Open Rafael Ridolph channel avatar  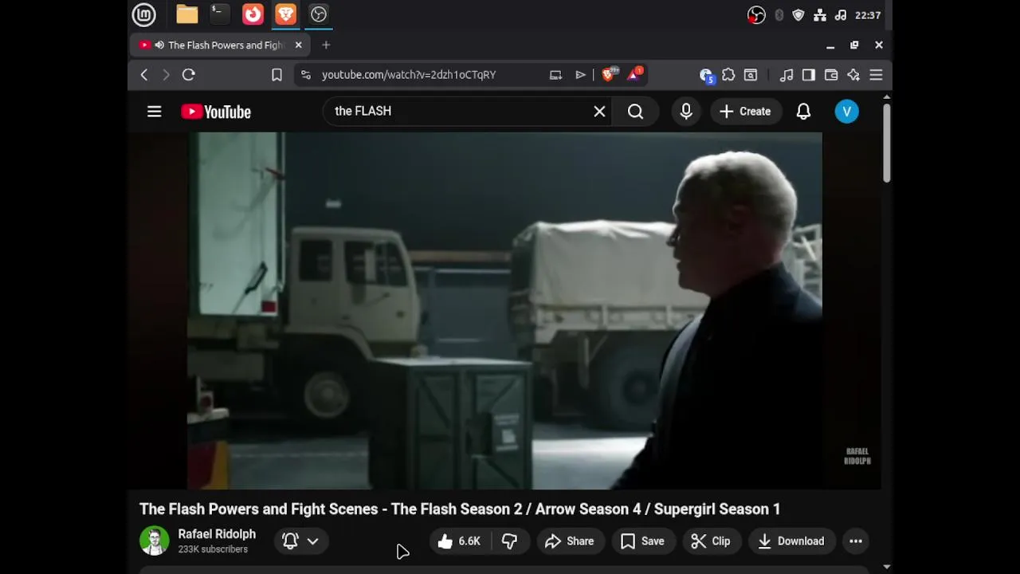point(155,541)
